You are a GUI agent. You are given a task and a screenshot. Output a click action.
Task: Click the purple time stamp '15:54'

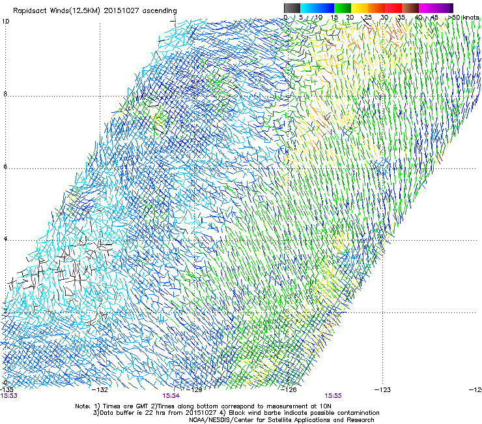click(171, 396)
